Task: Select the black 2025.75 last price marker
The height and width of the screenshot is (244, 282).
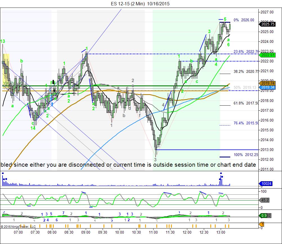Action: click(267, 24)
